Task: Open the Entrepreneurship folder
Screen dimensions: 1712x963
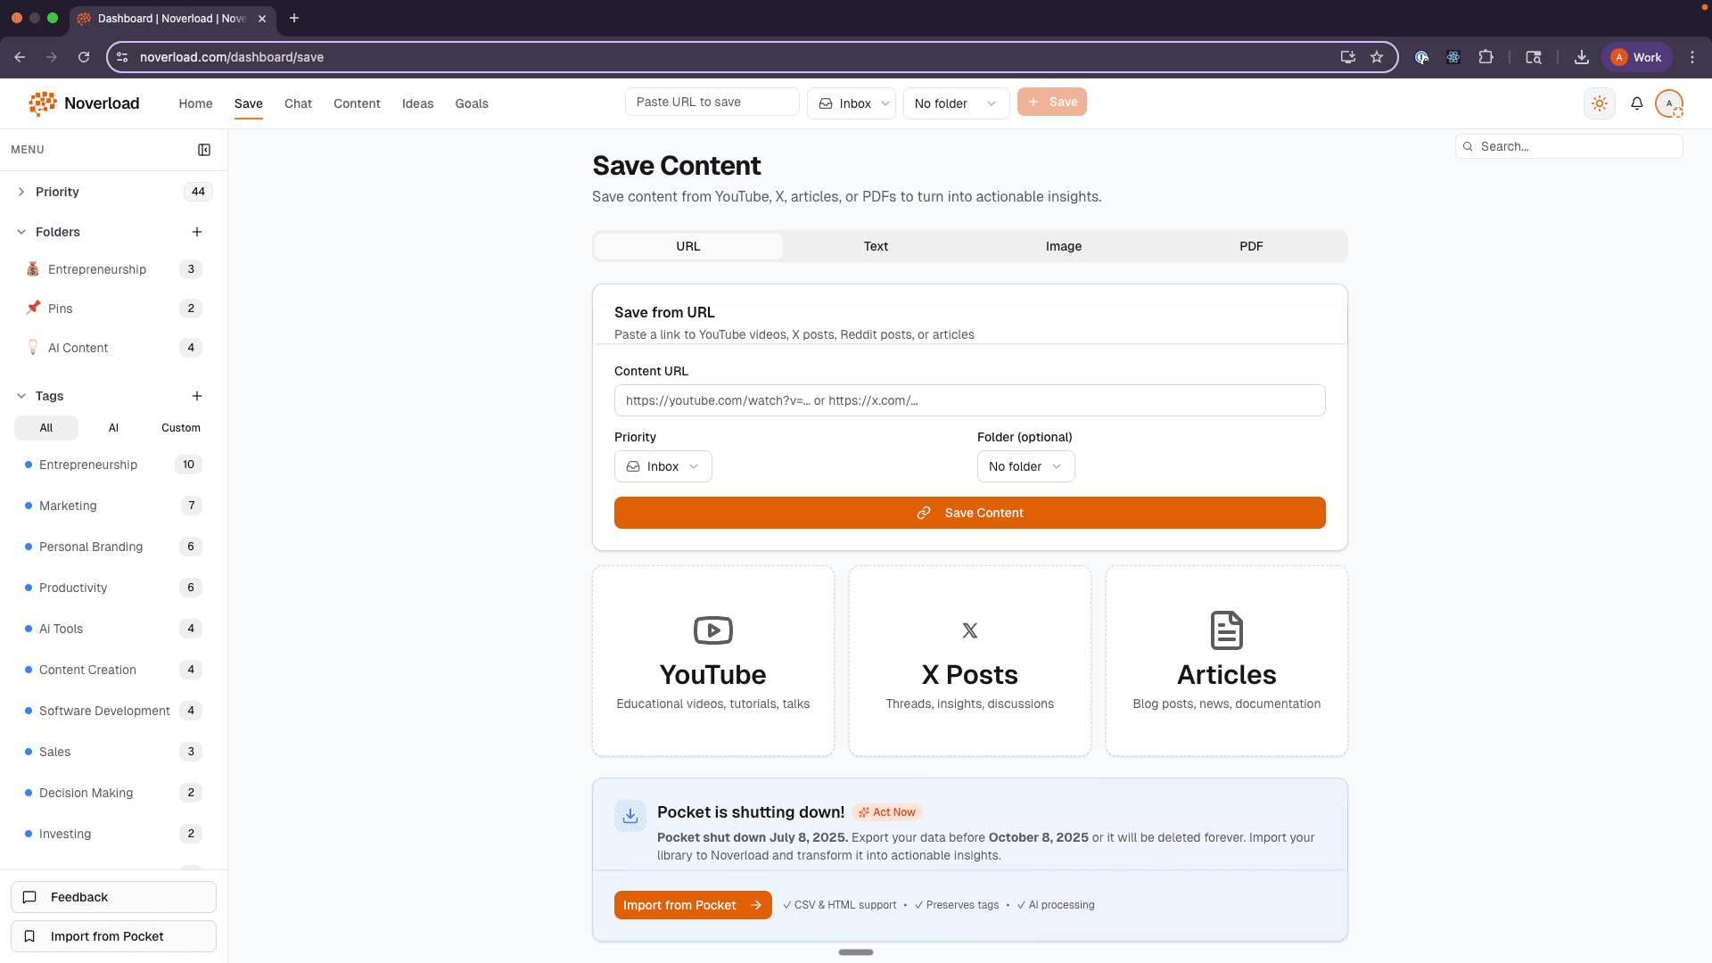Action: 97,269
